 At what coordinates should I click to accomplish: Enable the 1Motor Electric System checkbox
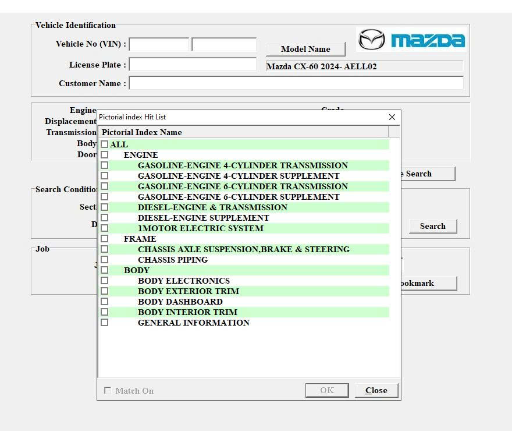click(x=105, y=228)
